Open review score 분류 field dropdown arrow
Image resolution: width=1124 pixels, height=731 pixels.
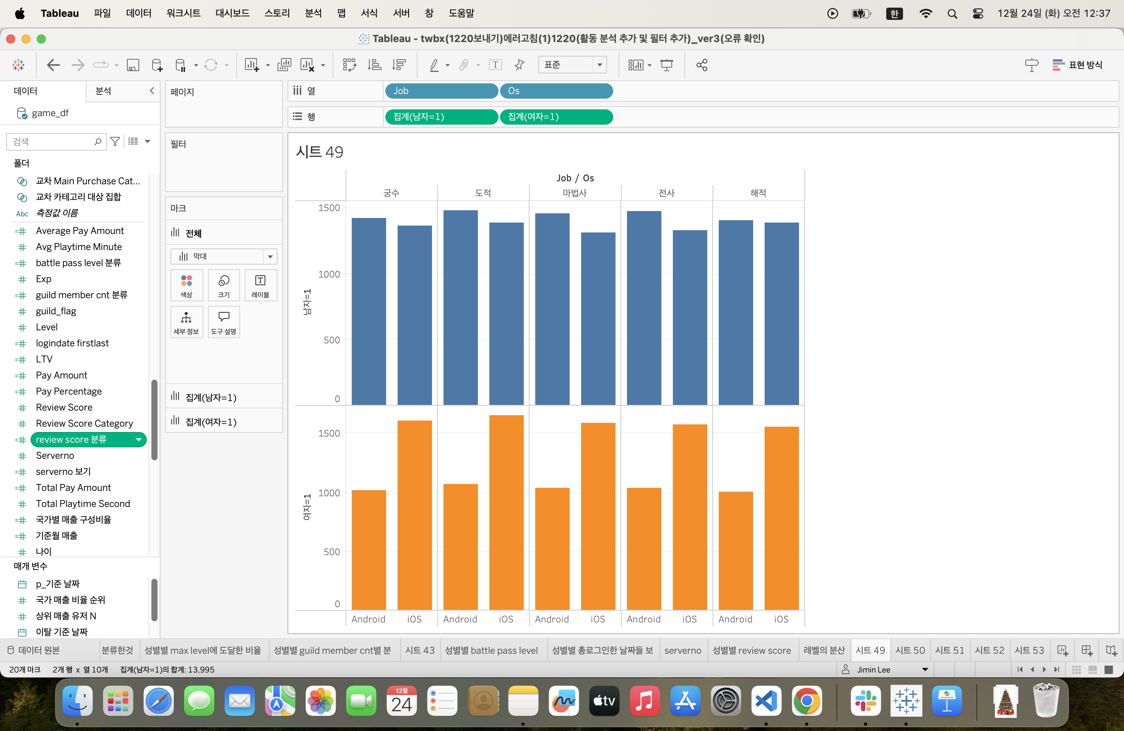(x=139, y=440)
